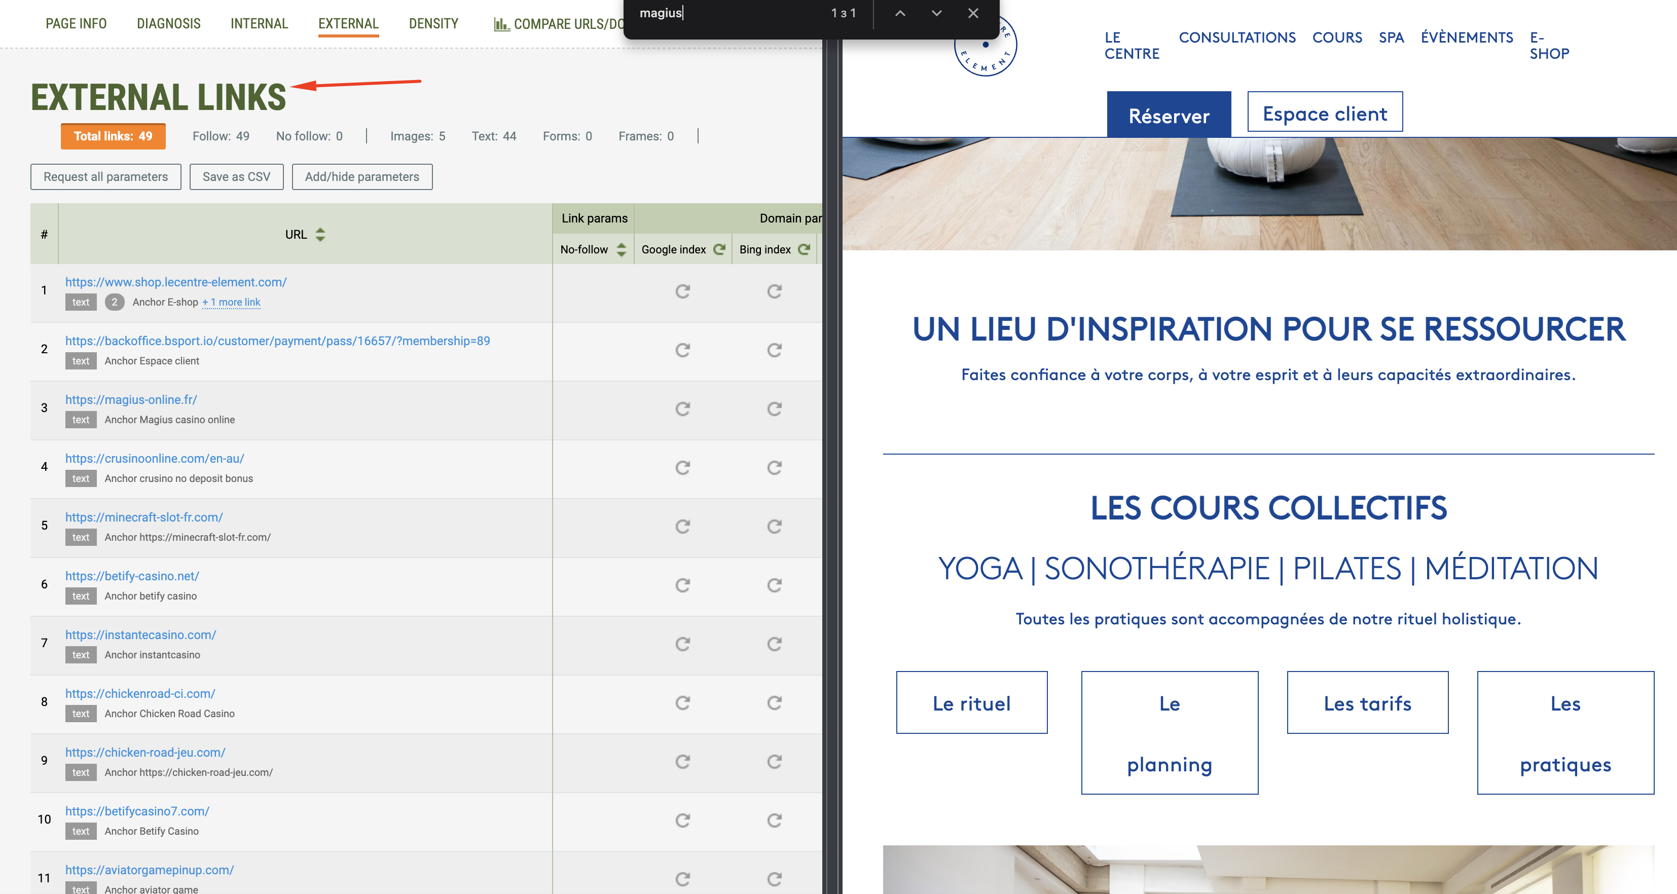This screenshot has width=1677, height=894.
Task: Save links as CSV
Action: point(236,176)
